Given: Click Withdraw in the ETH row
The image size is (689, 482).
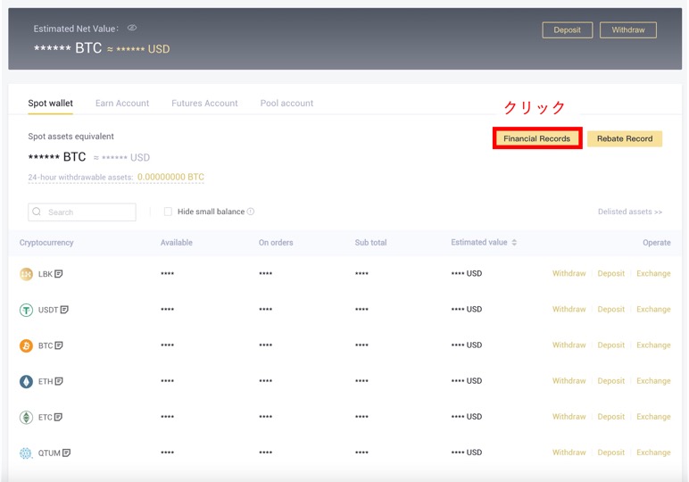Looking at the screenshot, I should (x=569, y=381).
